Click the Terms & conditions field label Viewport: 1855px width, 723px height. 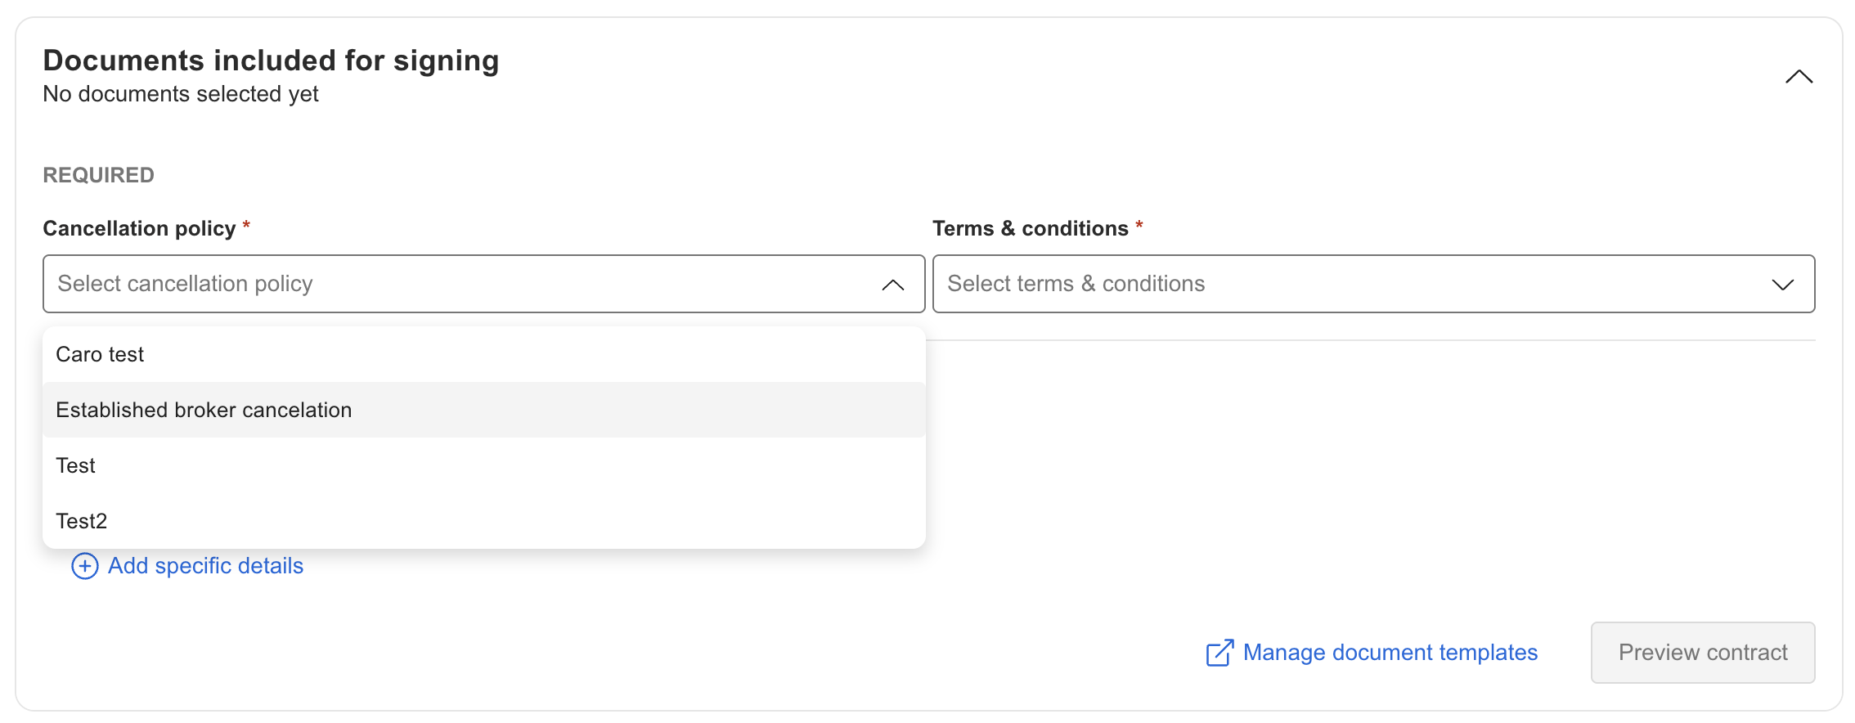1031,228
